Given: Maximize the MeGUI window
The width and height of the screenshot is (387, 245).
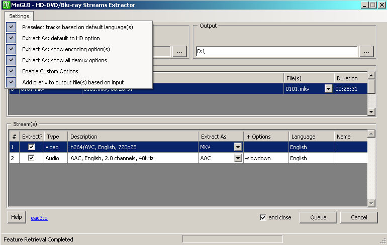Looking at the screenshot, I should [373, 5].
